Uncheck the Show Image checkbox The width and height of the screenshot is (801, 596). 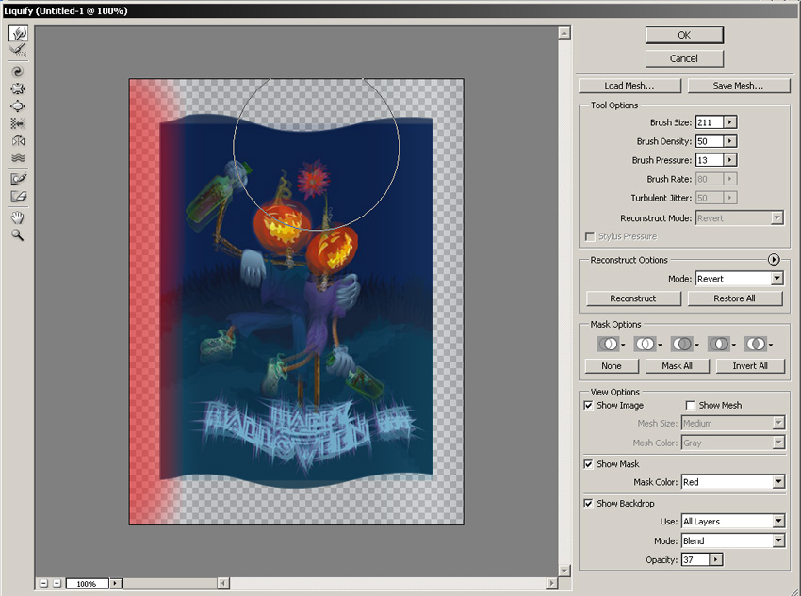point(588,405)
